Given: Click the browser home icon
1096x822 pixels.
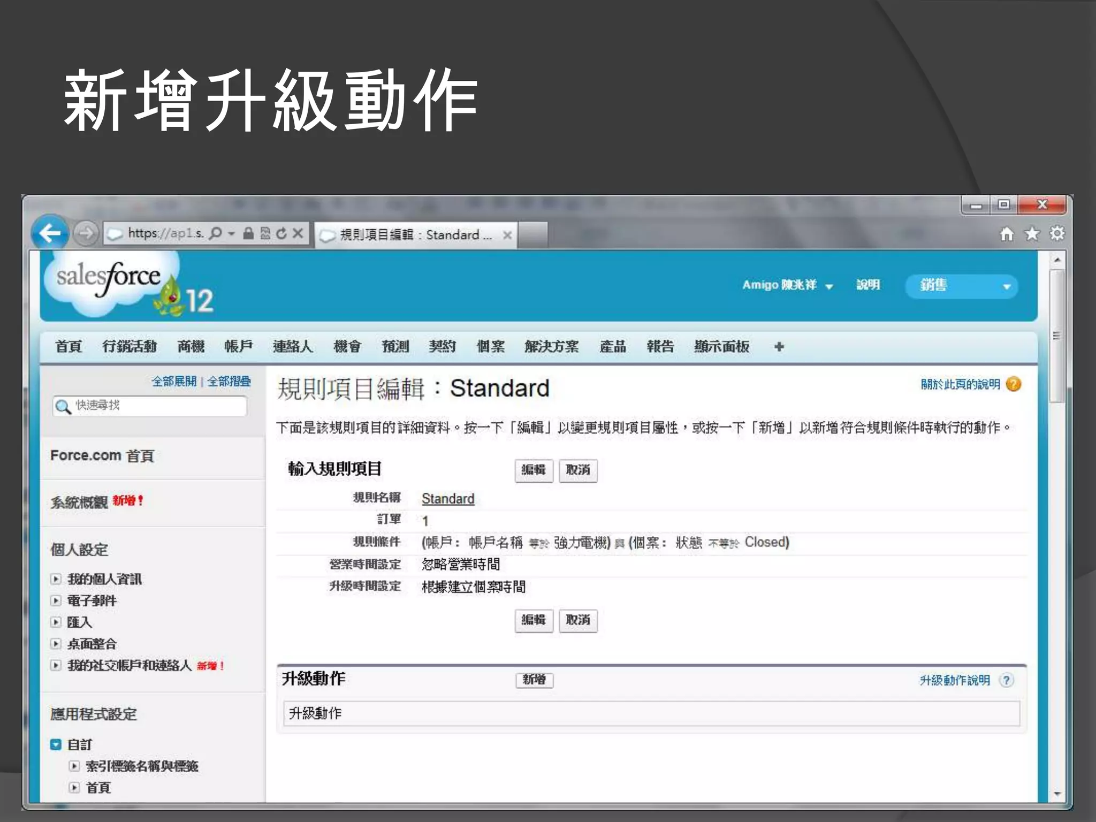Looking at the screenshot, I should tap(1007, 234).
